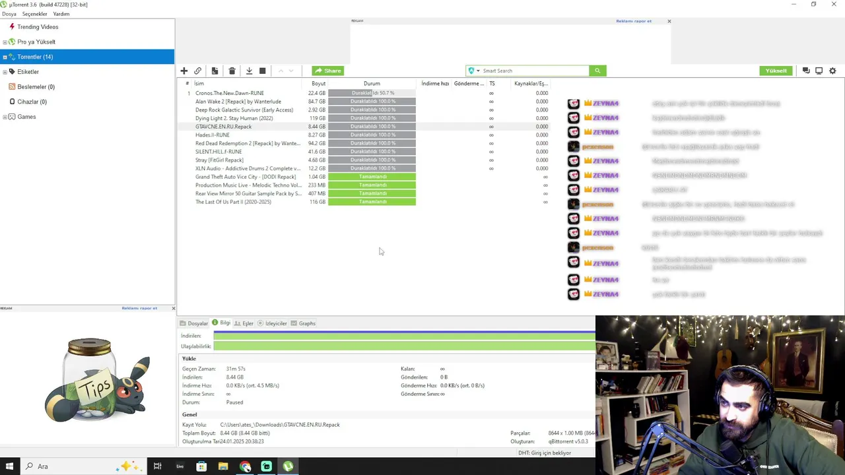Sort by Boyut column header
The image size is (845, 475).
coord(318,84)
